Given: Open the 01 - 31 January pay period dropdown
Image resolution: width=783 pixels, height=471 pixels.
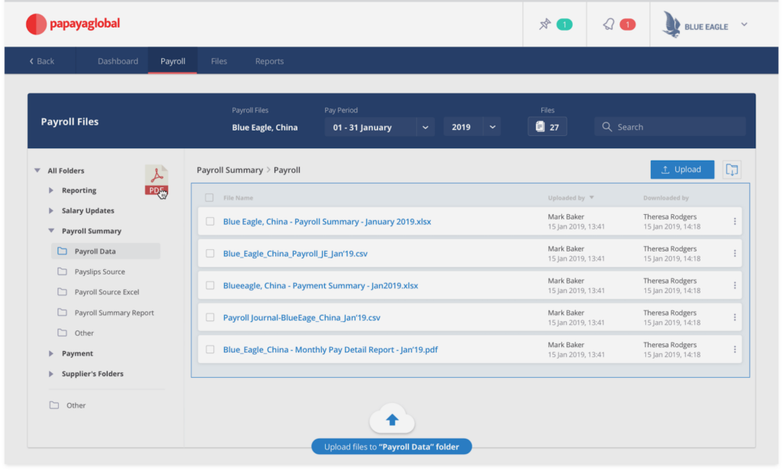Looking at the screenshot, I should point(379,127).
